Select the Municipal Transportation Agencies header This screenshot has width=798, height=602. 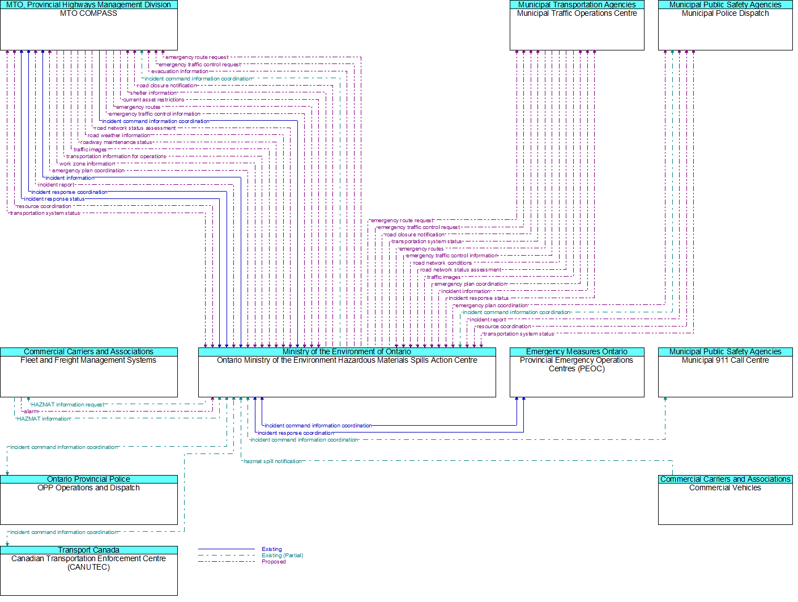click(577, 5)
